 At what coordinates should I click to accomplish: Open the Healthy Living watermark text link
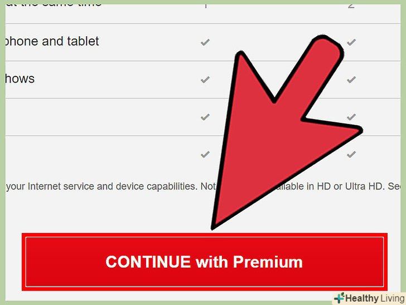(x=375, y=298)
